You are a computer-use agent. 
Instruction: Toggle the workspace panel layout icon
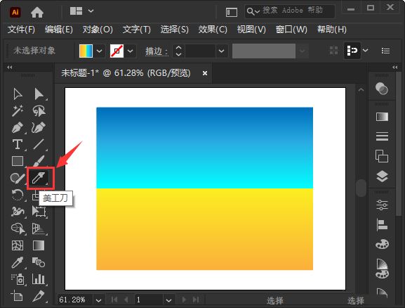click(232, 12)
